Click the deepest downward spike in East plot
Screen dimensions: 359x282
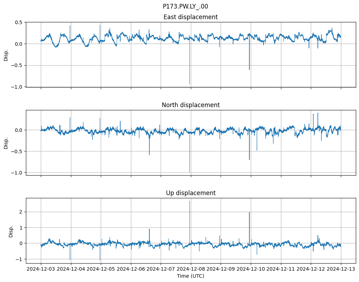click(x=189, y=83)
